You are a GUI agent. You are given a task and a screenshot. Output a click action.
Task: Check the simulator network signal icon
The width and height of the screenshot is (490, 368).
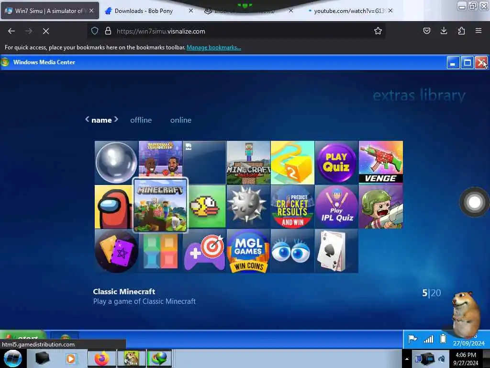[428, 339]
